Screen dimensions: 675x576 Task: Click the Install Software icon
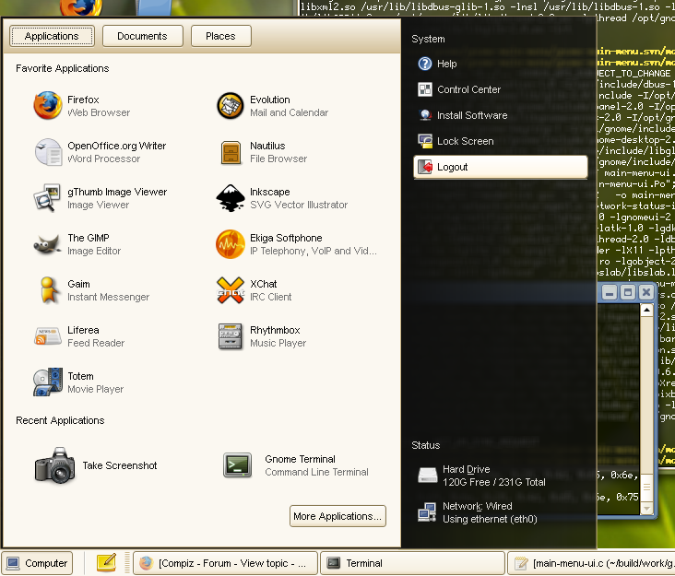pyautogui.click(x=425, y=115)
